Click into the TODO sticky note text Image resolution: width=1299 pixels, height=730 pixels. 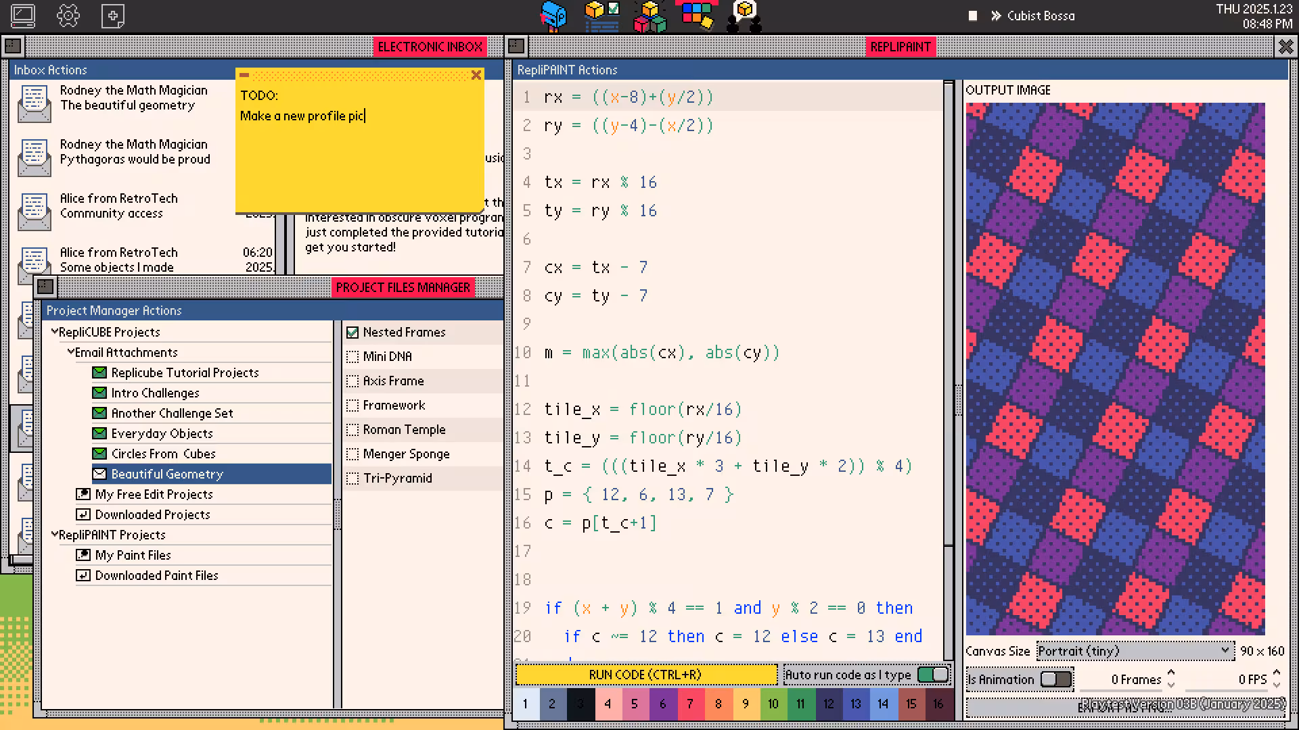pyautogui.click(x=359, y=149)
